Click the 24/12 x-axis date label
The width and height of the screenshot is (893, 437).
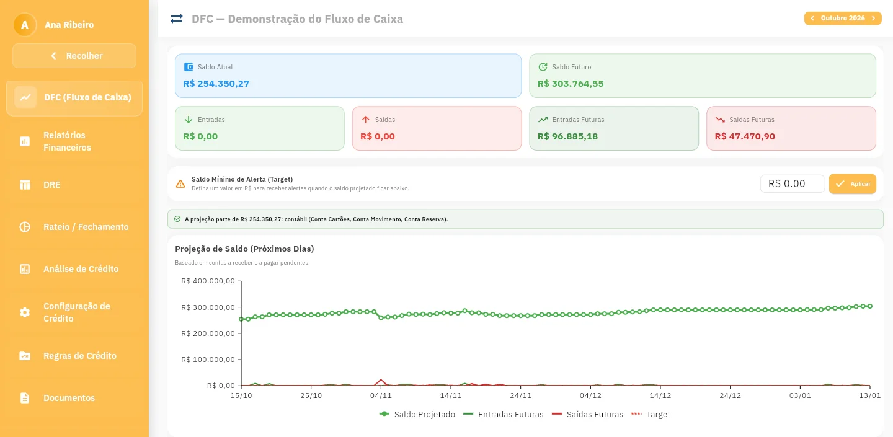point(731,395)
